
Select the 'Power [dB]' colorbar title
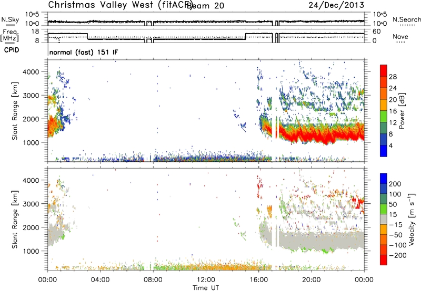402,111
